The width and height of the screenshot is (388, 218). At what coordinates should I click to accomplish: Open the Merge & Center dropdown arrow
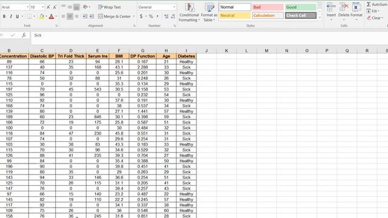click(x=133, y=16)
